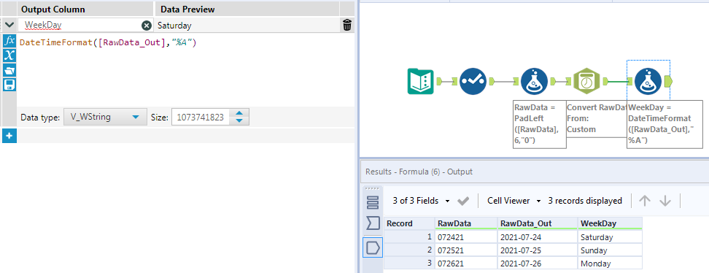This screenshot has height=273, width=709.
Task: Open the fx functions list
Action: [9, 40]
